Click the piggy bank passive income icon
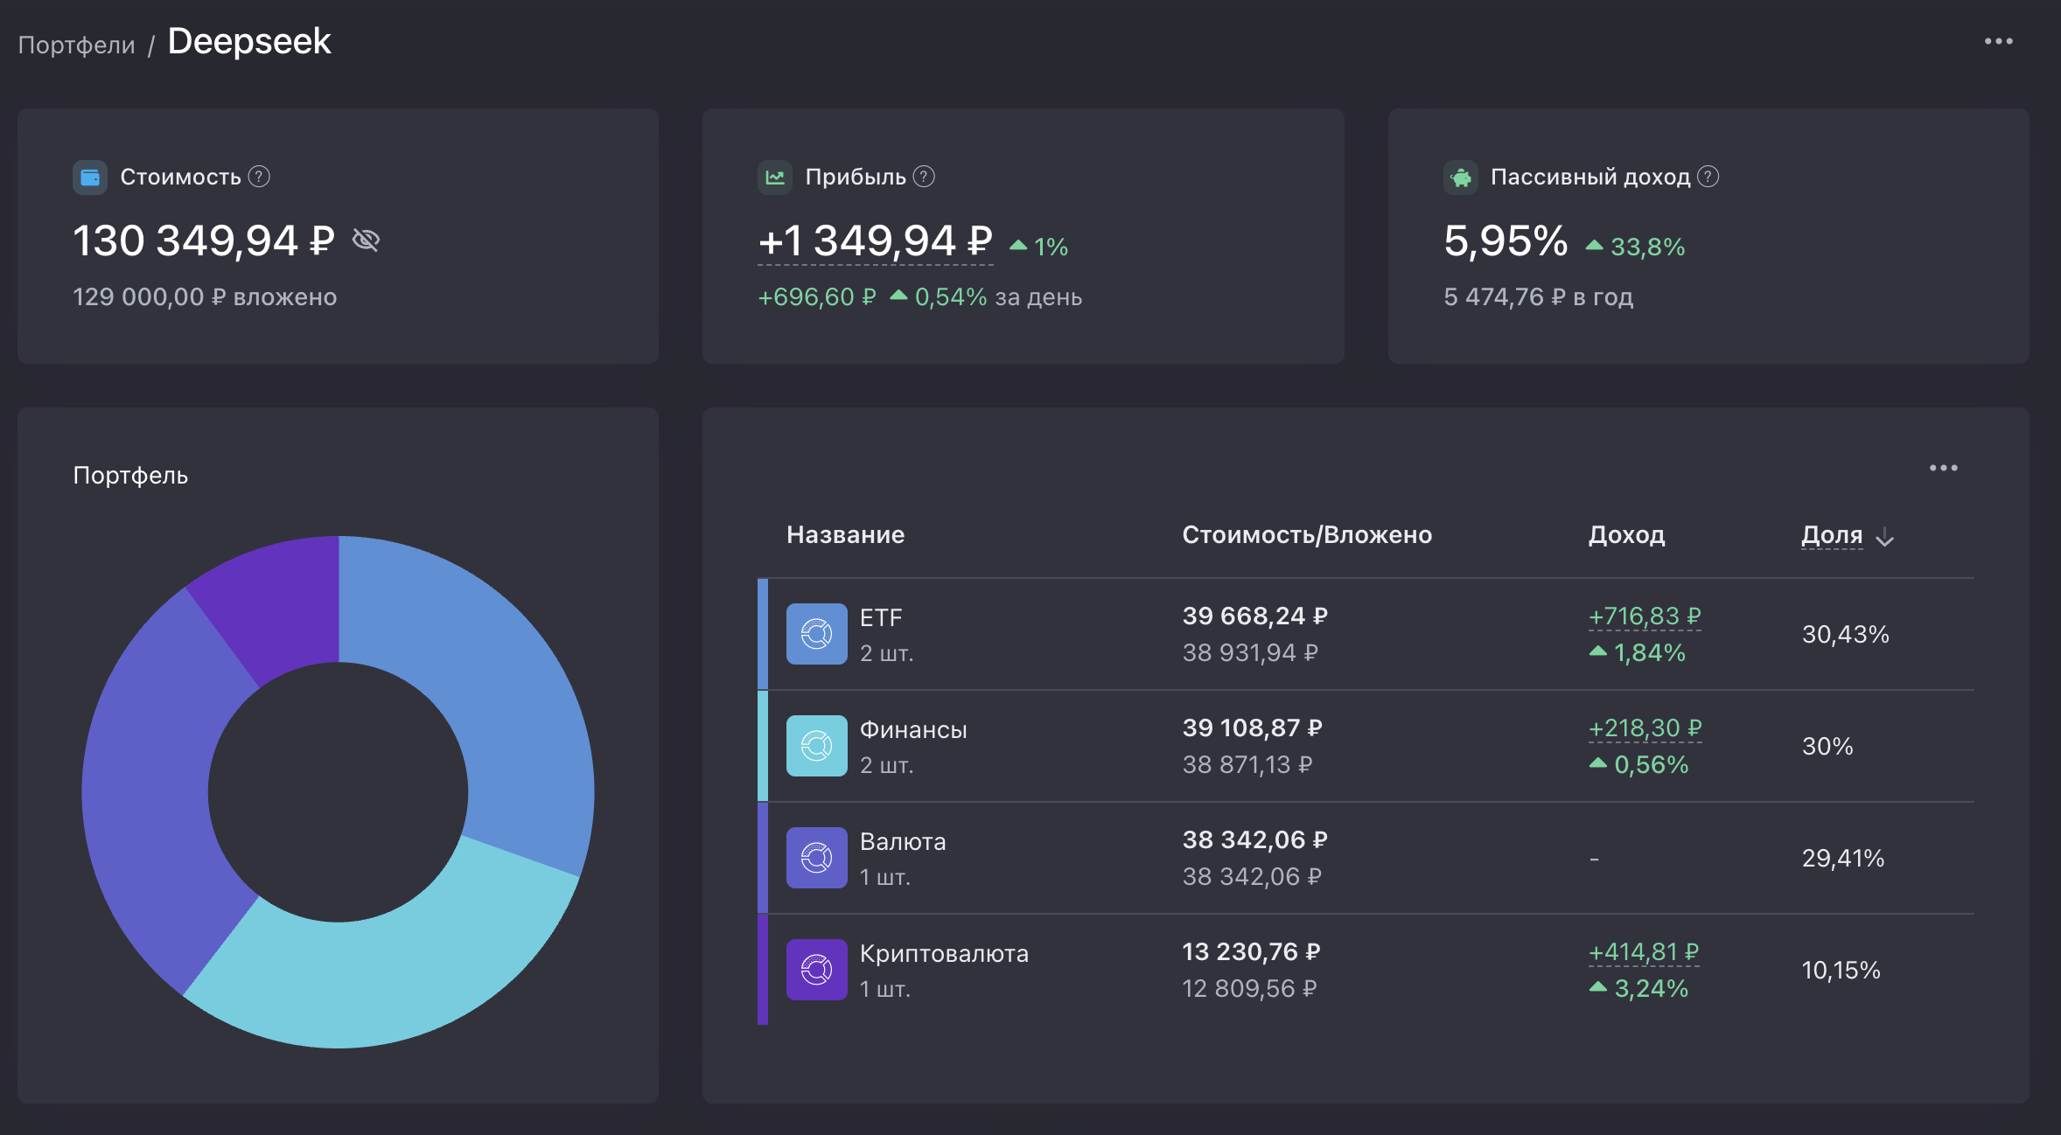Image resolution: width=2061 pixels, height=1135 pixels. [1460, 178]
